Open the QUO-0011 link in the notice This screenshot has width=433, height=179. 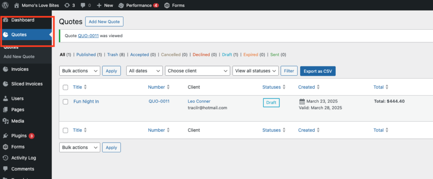pyautogui.click(x=88, y=36)
